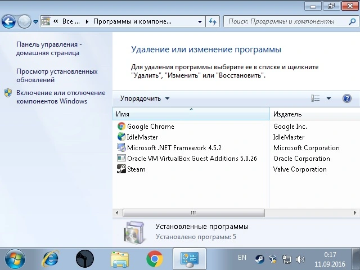Click the scrollbar left arrow

coord(117,213)
